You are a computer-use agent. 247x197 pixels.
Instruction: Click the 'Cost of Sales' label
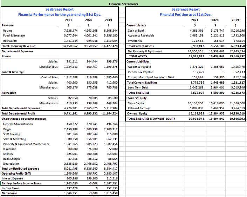49,77
